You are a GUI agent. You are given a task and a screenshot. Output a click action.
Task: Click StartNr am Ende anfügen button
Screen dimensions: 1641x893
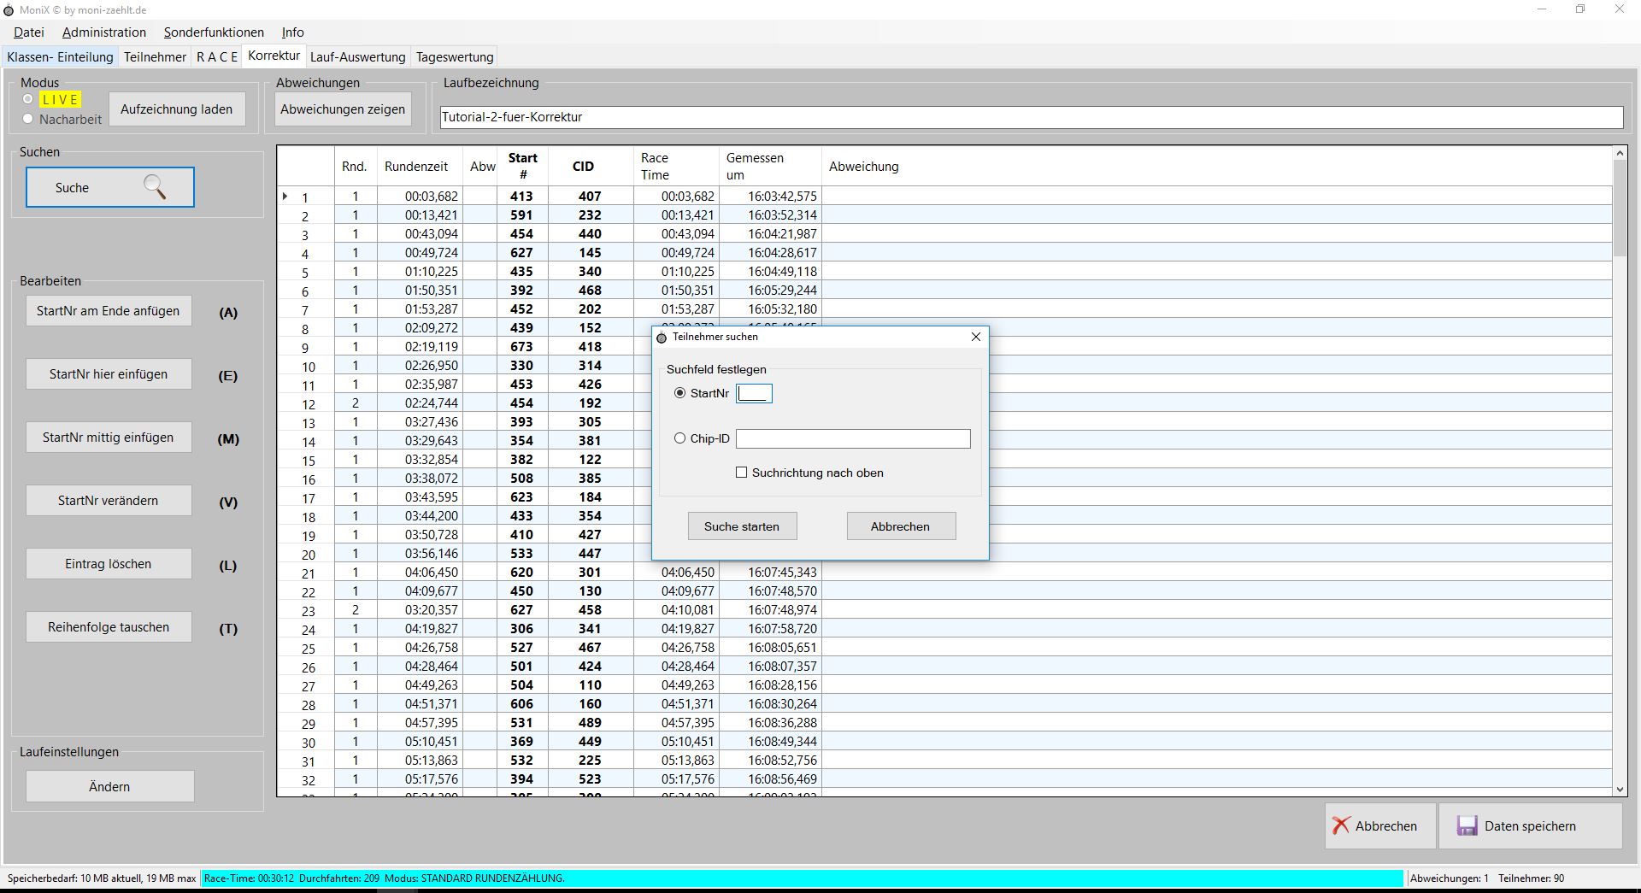tap(109, 311)
